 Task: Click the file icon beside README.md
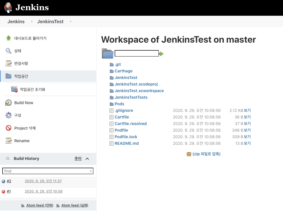click(111, 144)
